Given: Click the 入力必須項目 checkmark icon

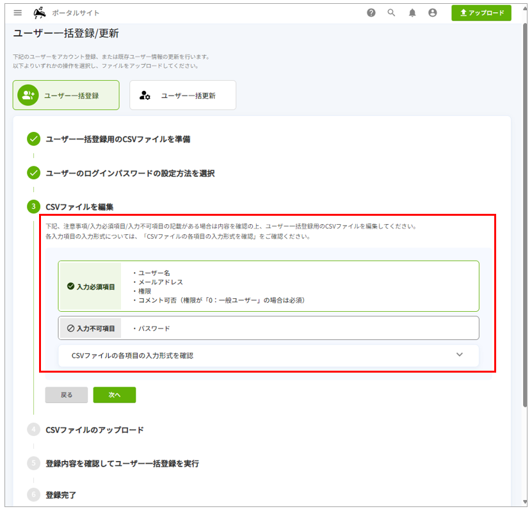Looking at the screenshot, I should pos(70,286).
